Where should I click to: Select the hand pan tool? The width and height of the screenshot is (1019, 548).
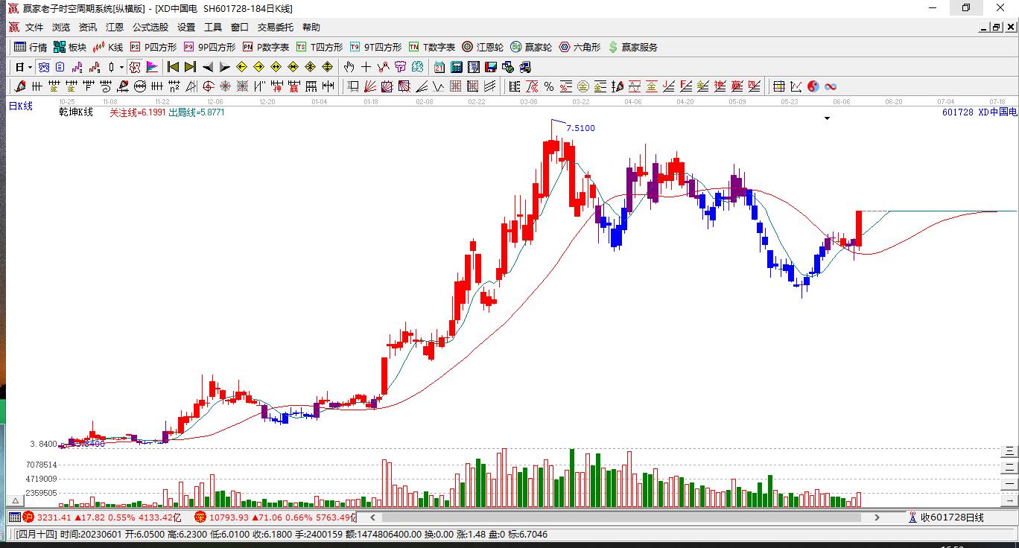tap(349, 67)
